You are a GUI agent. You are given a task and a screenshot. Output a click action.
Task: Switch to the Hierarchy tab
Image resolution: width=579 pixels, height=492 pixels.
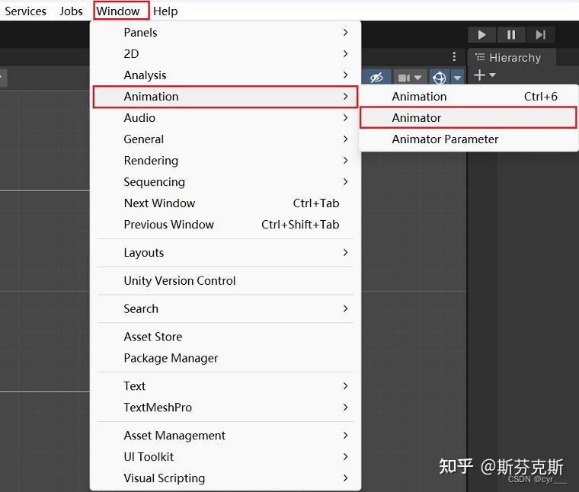tap(512, 58)
